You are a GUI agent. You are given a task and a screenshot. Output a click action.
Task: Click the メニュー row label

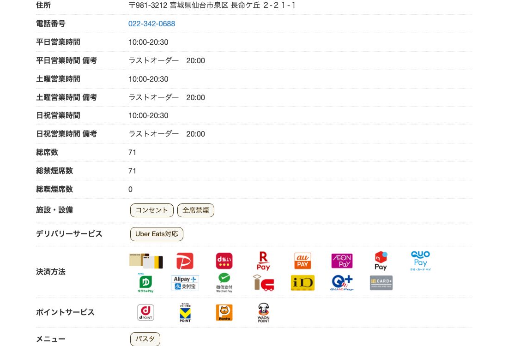50,339
